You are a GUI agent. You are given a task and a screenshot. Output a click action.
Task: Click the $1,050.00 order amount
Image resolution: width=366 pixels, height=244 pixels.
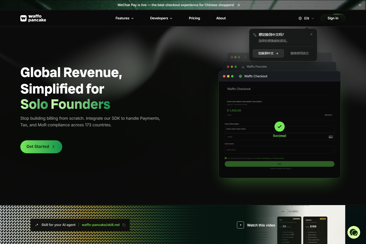pos(234,111)
